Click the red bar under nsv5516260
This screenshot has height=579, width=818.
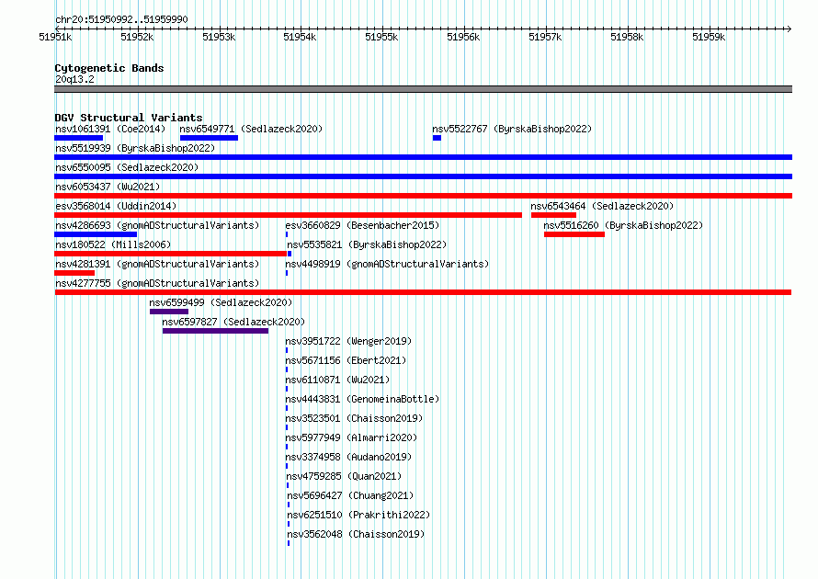tap(574, 234)
